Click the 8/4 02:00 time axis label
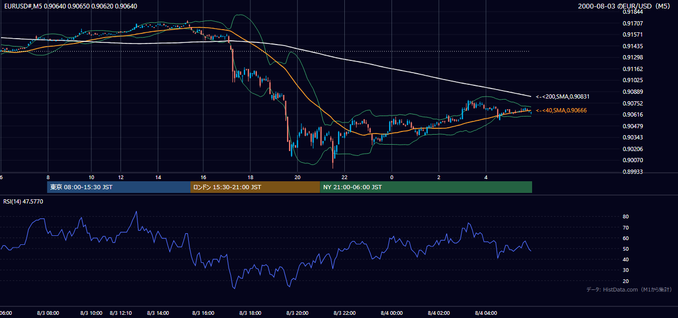Screen dimensions: 678x318 439,313
